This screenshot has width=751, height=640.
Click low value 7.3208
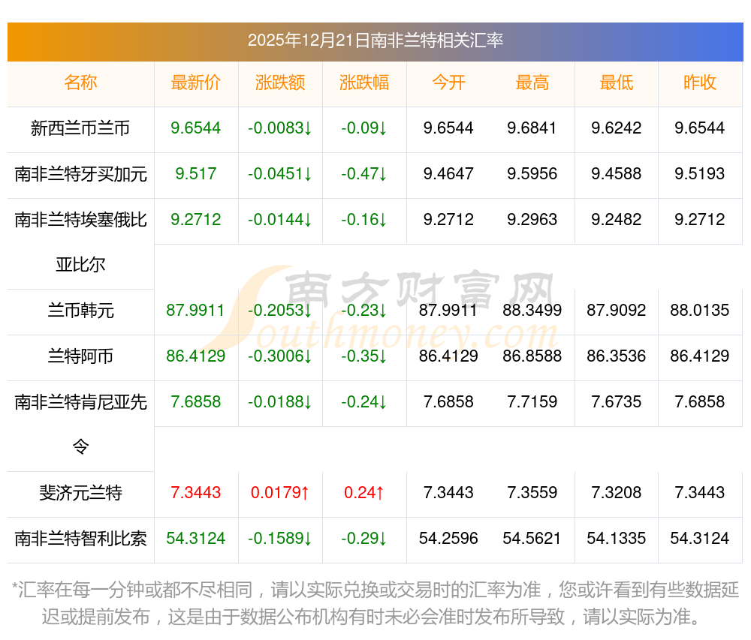pyautogui.click(x=617, y=493)
